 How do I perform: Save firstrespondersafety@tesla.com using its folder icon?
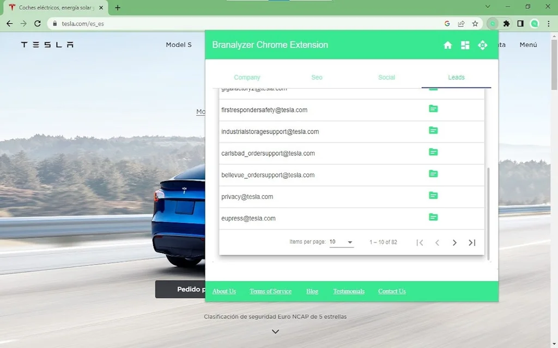point(433,108)
